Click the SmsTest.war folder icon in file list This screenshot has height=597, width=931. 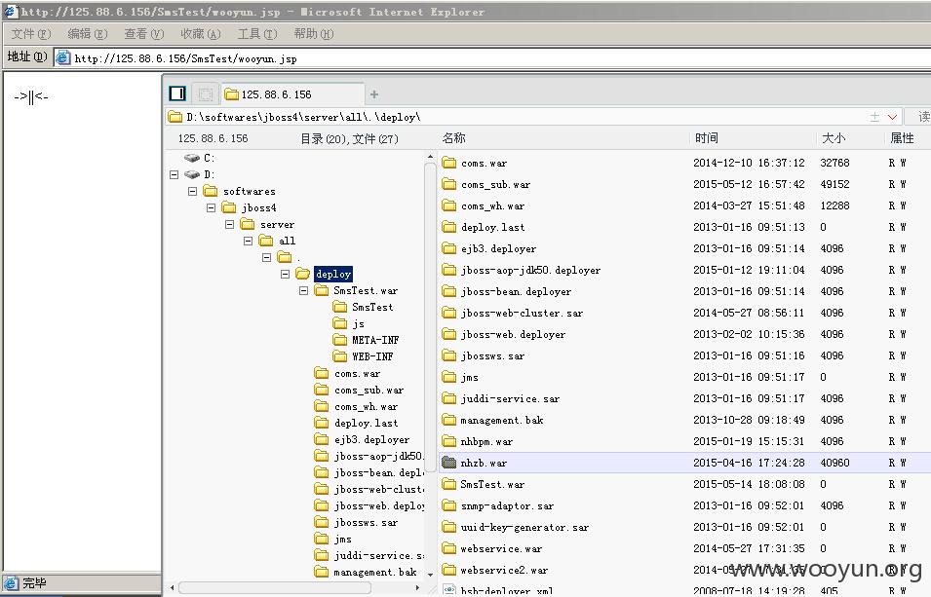click(x=448, y=484)
